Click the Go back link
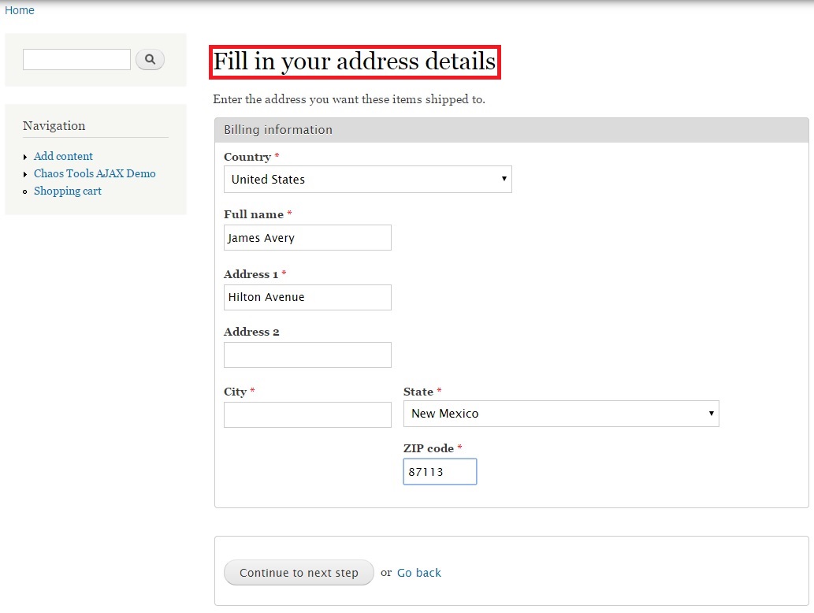Viewport: 814px width, 613px height. (x=419, y=573)
